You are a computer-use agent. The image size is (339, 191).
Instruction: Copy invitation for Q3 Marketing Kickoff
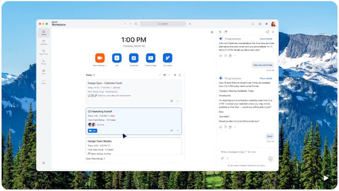coord(171,131)
